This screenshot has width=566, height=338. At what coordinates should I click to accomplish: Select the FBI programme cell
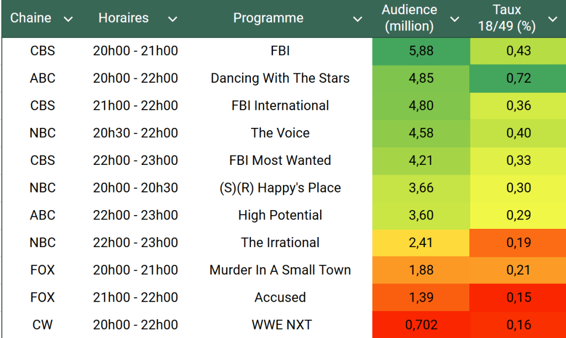tap(280, 51)
